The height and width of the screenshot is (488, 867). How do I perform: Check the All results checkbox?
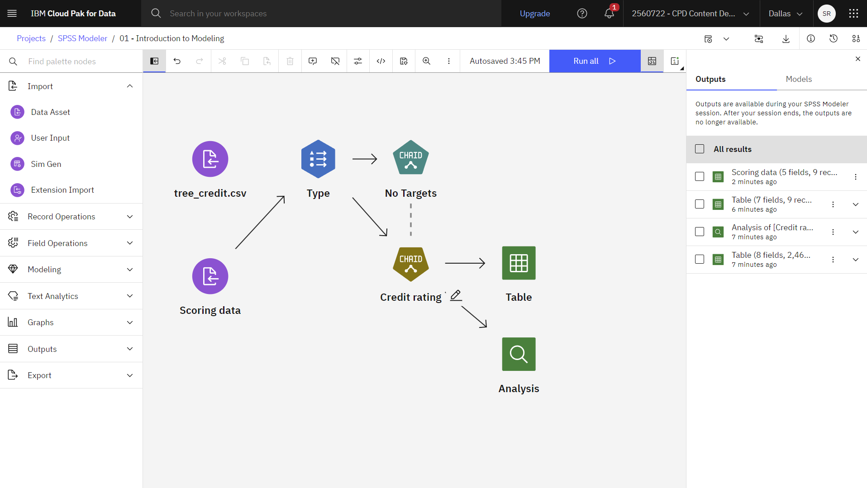click(700, 149)
